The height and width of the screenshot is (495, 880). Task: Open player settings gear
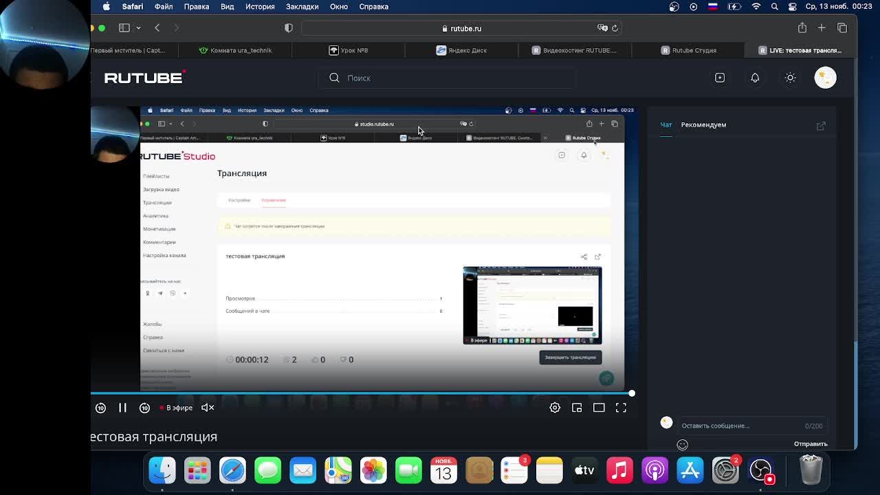point(555,408)
